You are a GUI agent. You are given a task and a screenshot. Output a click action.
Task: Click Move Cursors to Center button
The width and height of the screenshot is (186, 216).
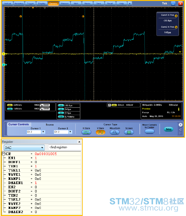click(150, 132)
